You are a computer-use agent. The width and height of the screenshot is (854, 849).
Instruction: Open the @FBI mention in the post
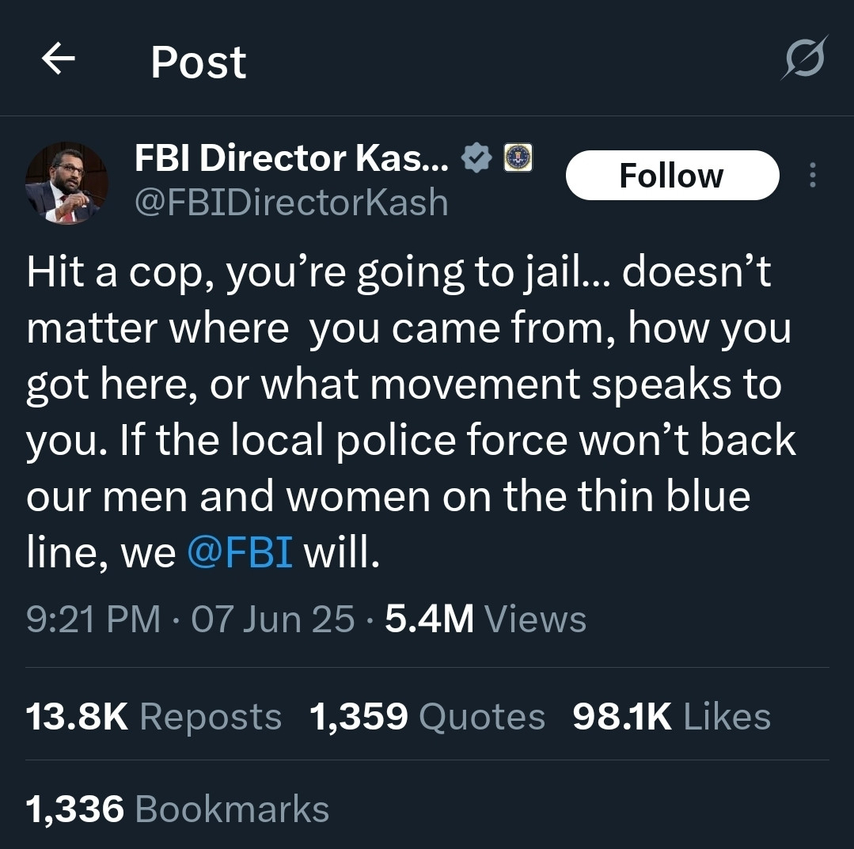click(x=240, y=551)
